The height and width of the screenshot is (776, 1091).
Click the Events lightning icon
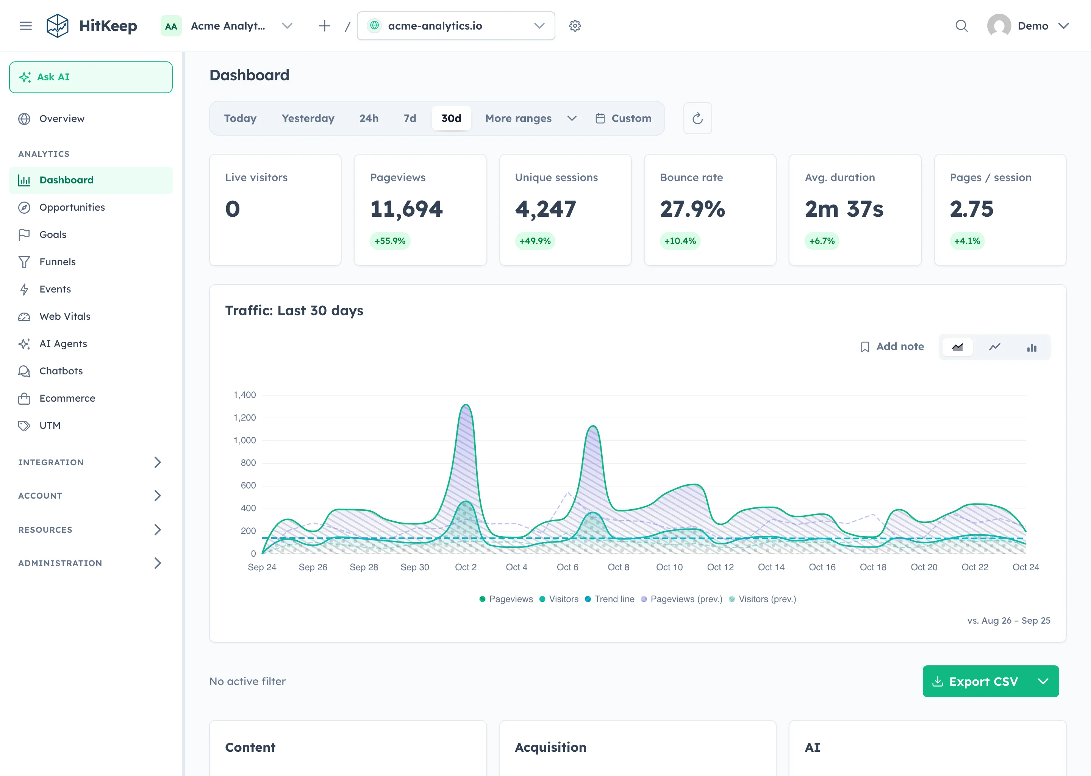(24, 289)
